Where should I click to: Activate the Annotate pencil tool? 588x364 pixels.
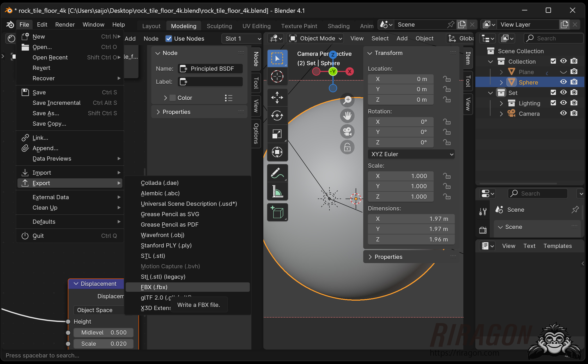277,173
